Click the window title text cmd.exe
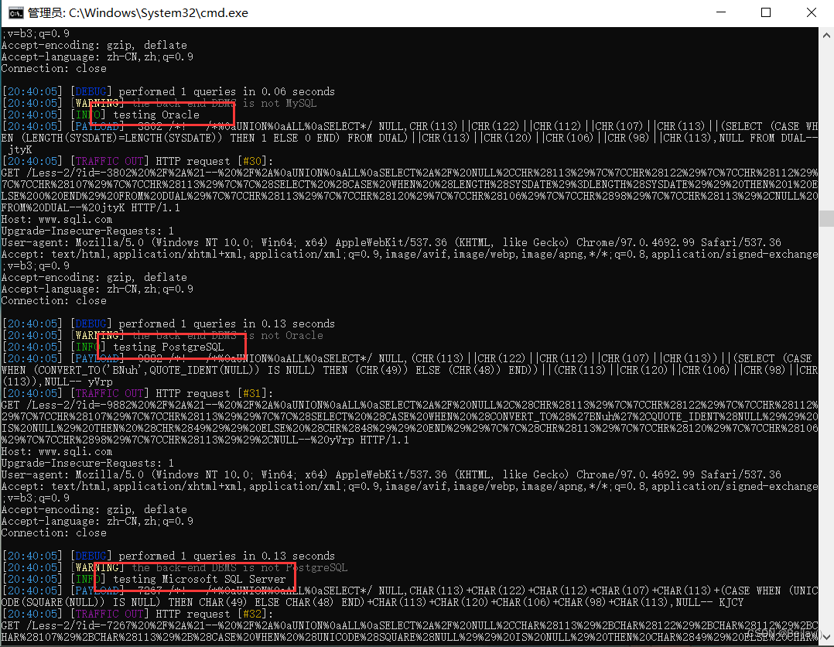 point(138,12)
